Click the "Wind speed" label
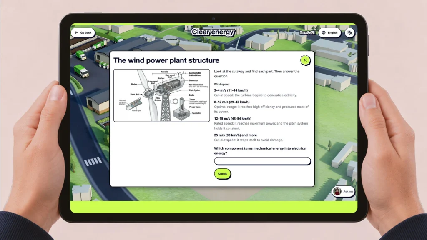This screenshot has width=427, height=240. coord(222,84)
